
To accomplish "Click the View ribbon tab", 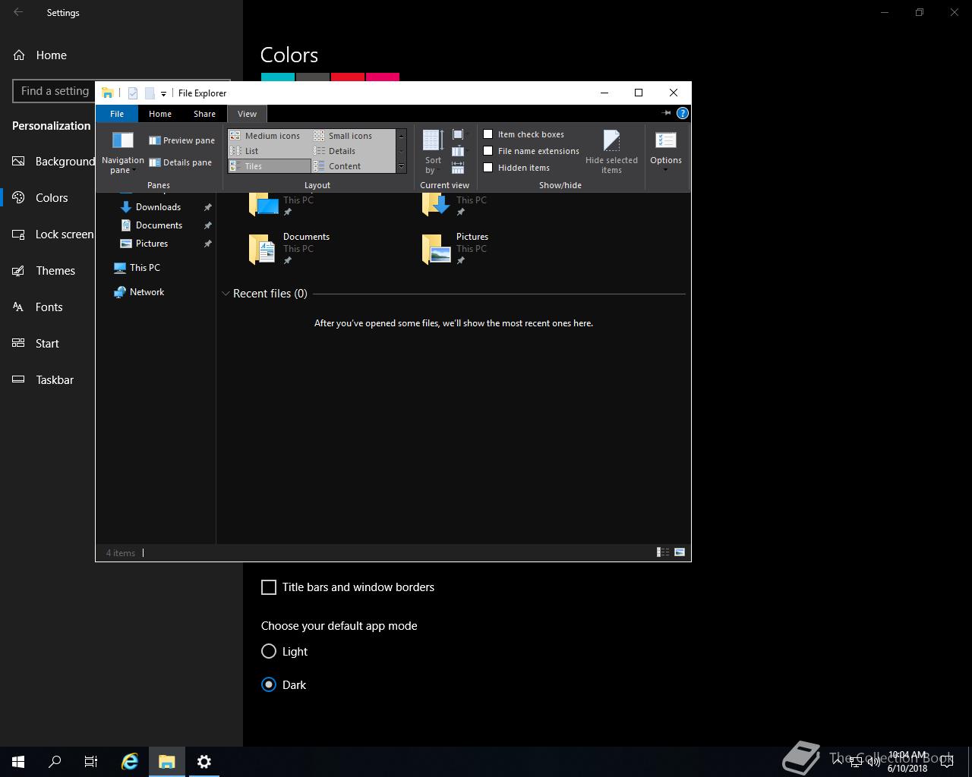I will [x=247, y=114].
